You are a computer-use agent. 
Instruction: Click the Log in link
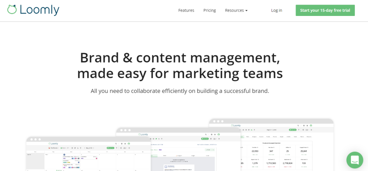click(276, 10)
